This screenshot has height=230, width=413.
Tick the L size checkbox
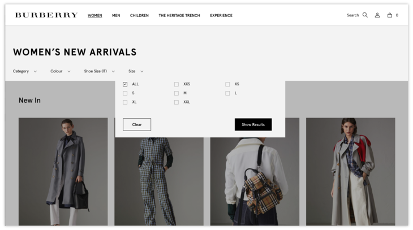click(227, 93)
